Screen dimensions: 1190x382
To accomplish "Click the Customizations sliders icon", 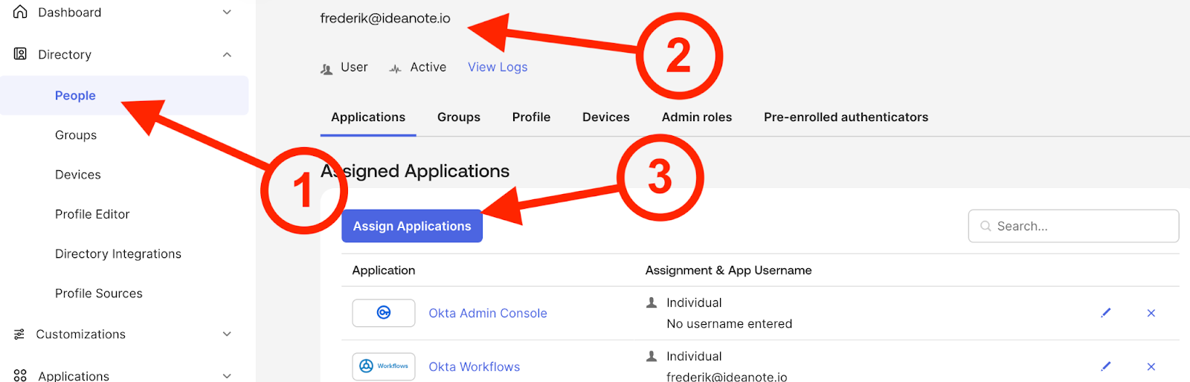I will coord(19,334).
